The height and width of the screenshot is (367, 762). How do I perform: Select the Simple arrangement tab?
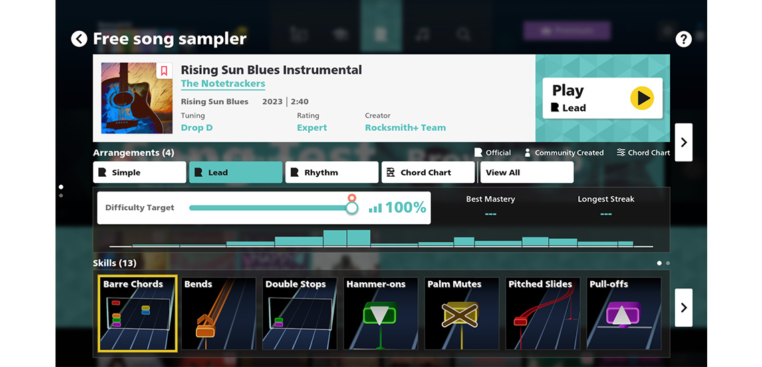tap(140, 172)
